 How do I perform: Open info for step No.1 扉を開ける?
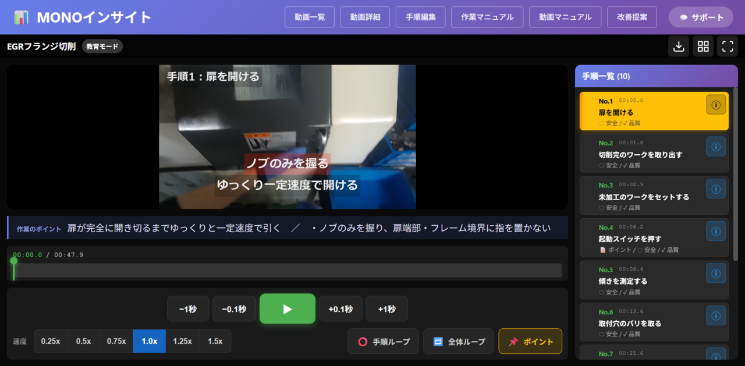(x=716, y=105)
